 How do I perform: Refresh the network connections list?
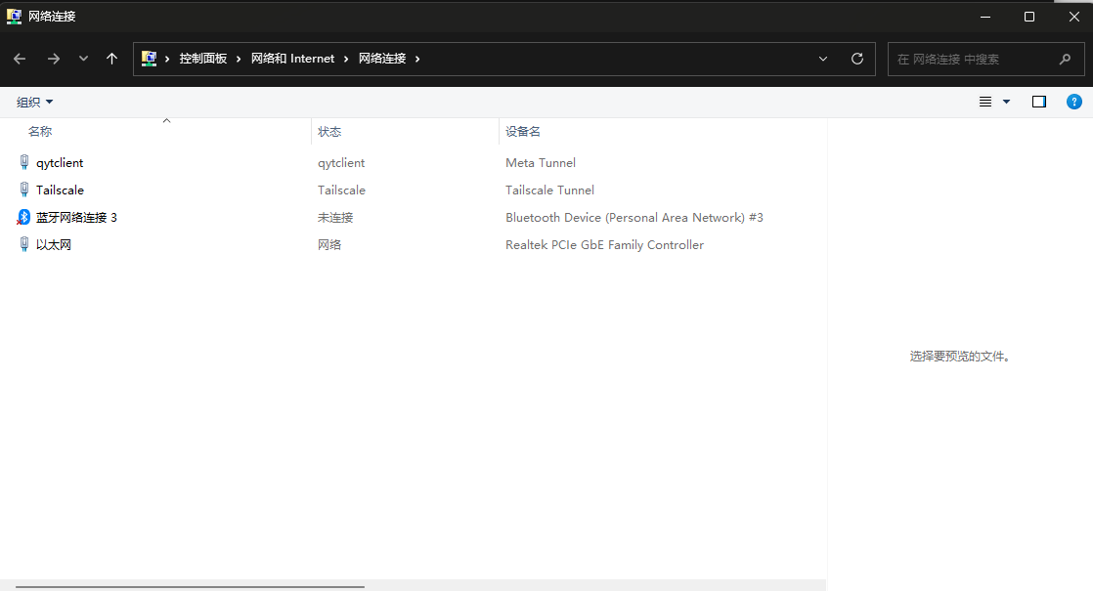pos(857,60)
